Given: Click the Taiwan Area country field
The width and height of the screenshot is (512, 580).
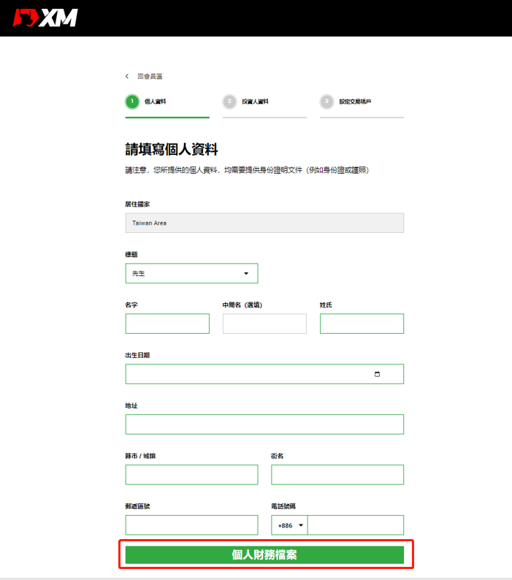Looking at the screenshot, I should pos(264,223).
